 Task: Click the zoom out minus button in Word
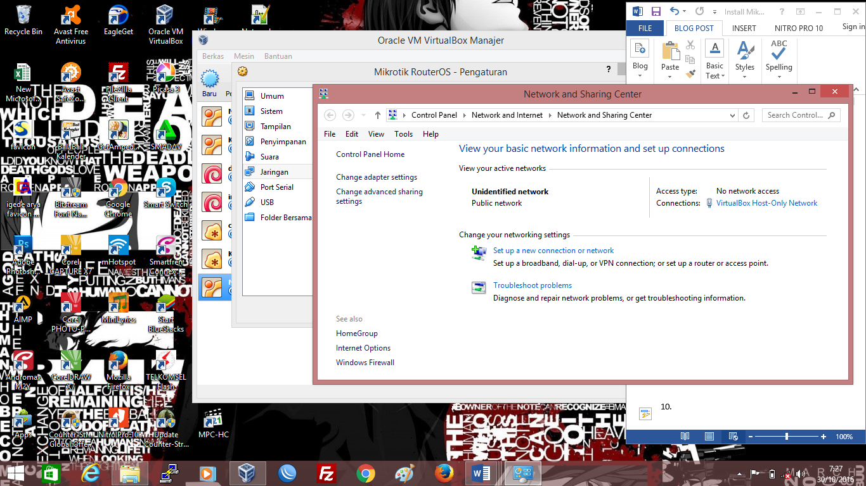(750, 437)
